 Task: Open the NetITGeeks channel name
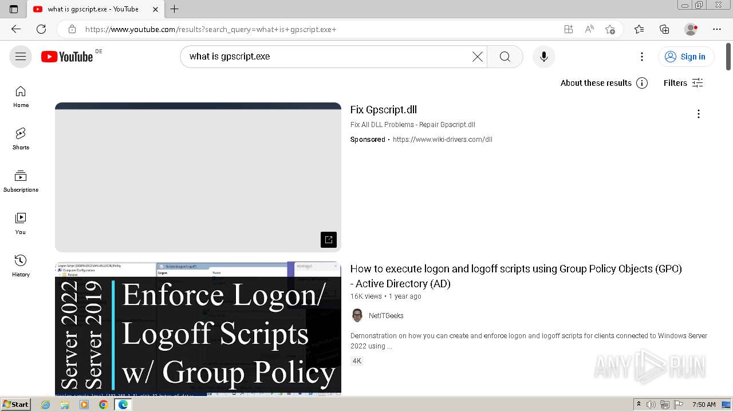pos(386,316)
